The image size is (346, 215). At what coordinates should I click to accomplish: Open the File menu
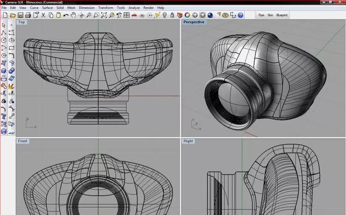[4, 8]
